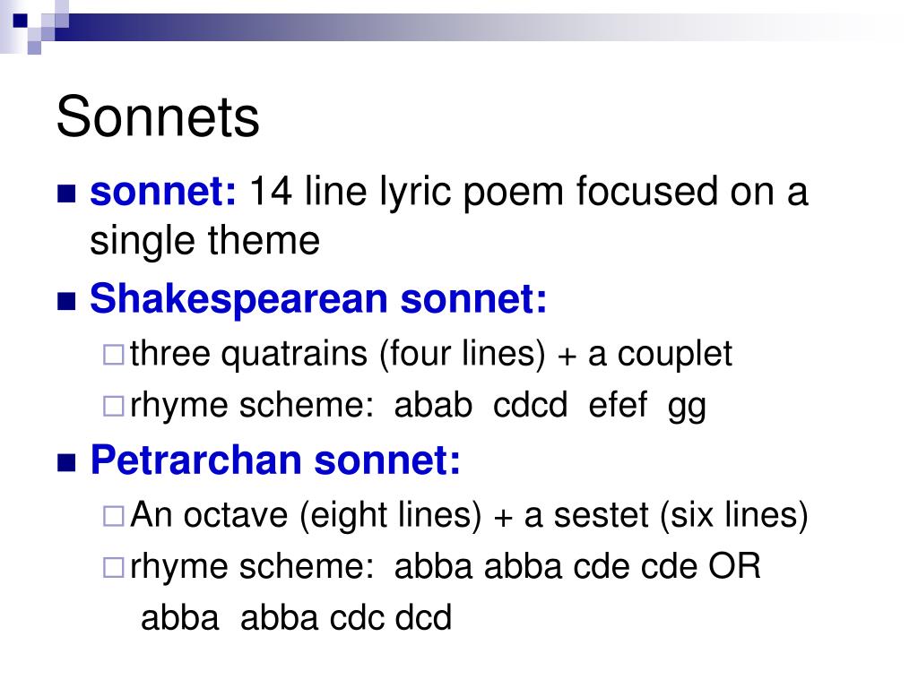
Task: Click the hollow box before 'abba abba' rhyme scheme
Action: pos(113,567)
